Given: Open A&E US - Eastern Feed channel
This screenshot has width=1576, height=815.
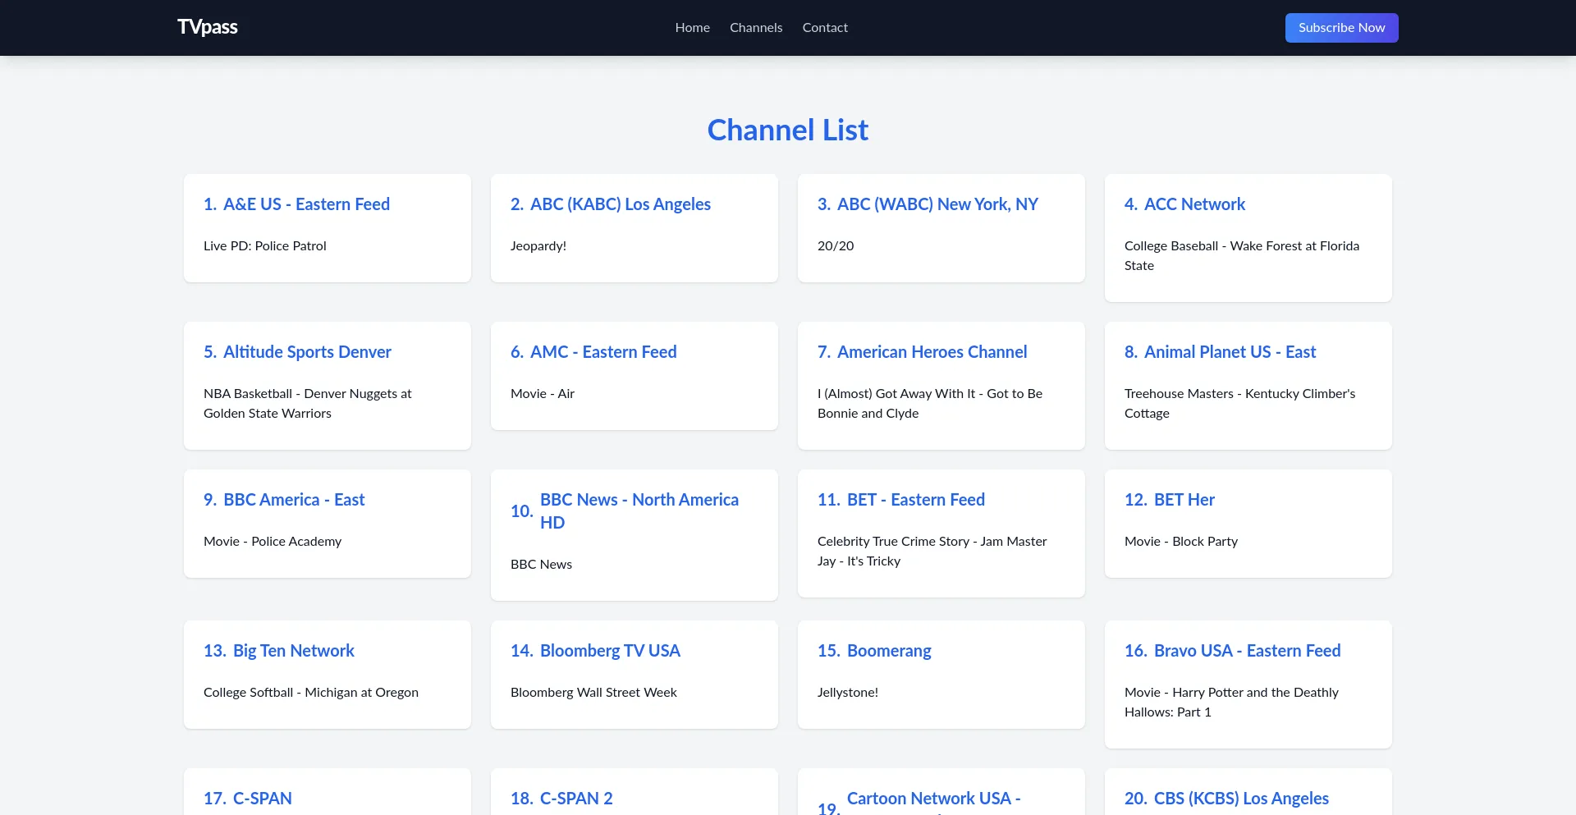Looking at the screenshot, I should (x=306, y=204).
